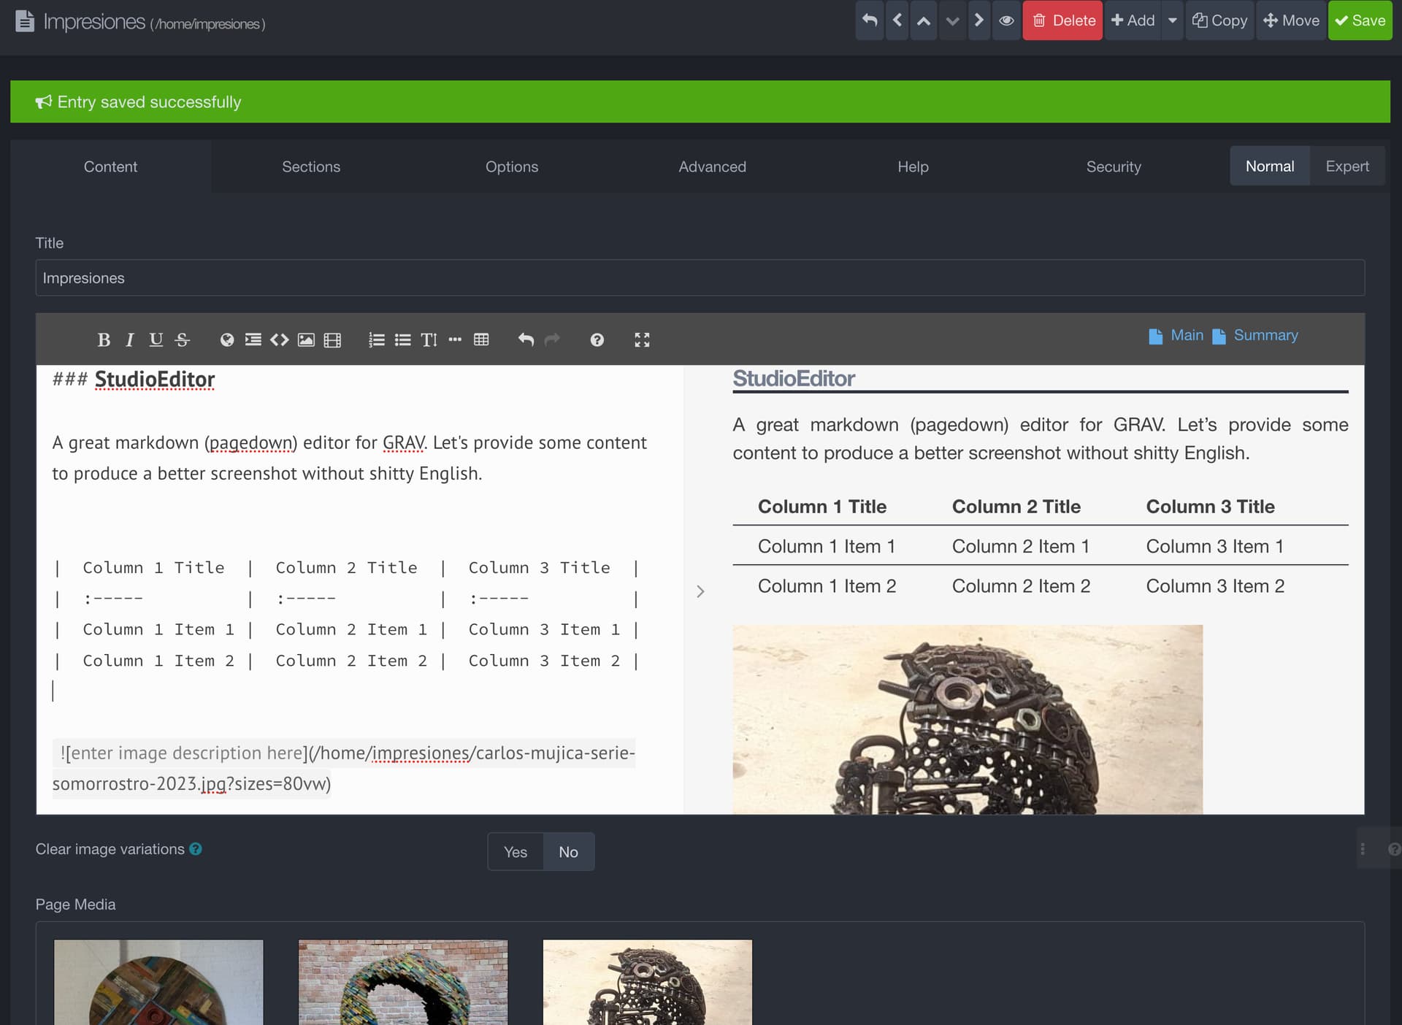Switch to Expert editing mode
1402x1025 pixels.
click(1347, 166)
